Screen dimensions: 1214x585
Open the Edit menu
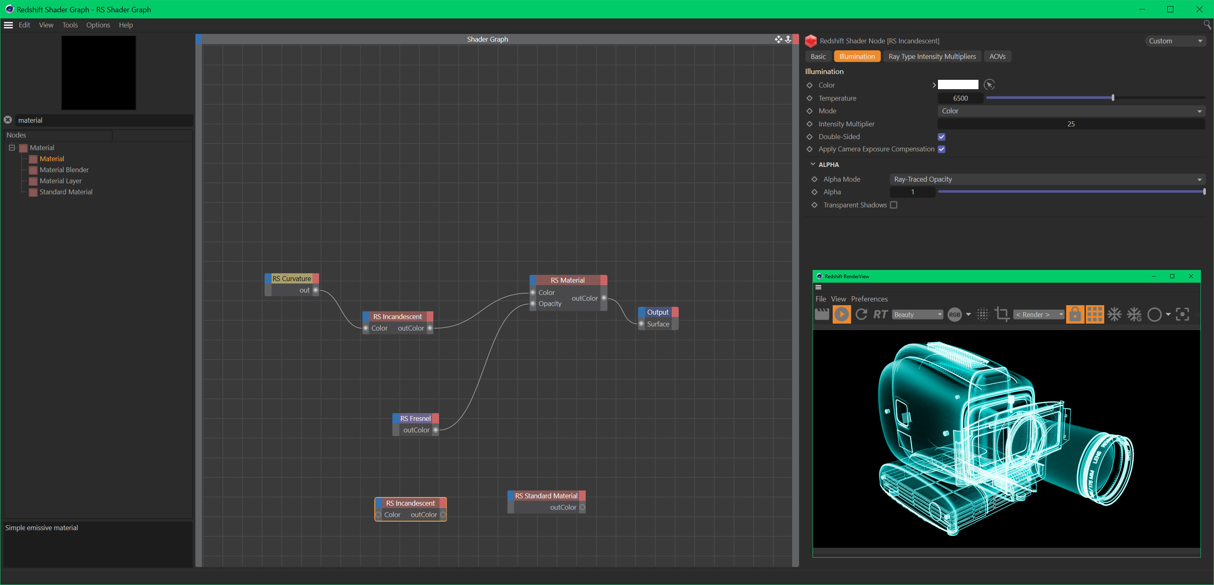[25, 25]
